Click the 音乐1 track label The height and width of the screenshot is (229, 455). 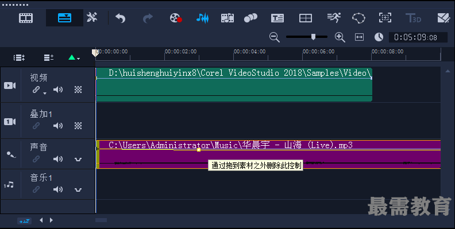41,177
